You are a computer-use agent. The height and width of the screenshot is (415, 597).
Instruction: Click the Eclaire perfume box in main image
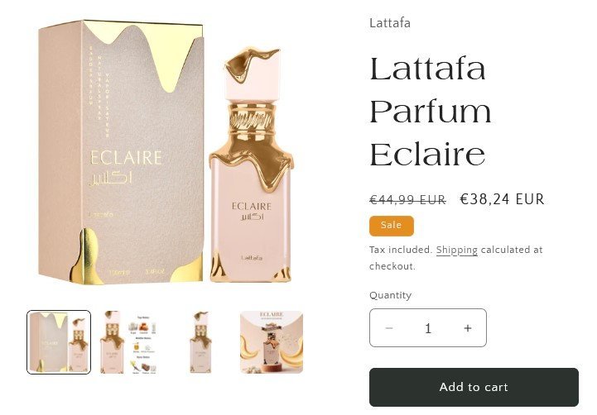tap(121, 152)
